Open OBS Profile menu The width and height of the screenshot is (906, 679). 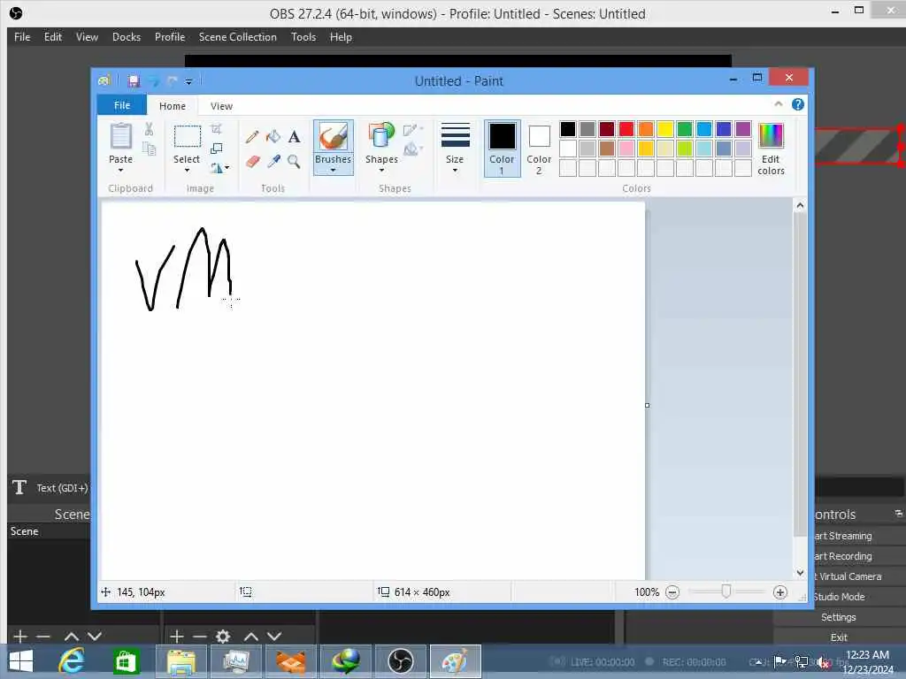[x=170, y=37]
